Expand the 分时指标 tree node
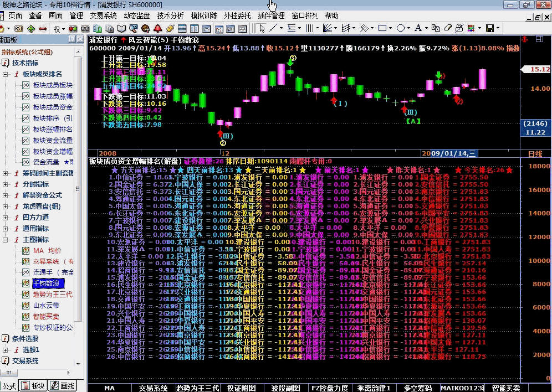552x392 pixels. (x=6, y=184)
